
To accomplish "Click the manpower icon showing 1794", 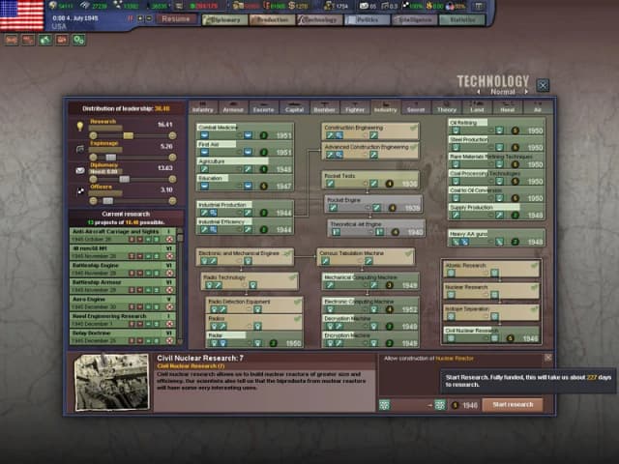I will (x=329, y=6).
